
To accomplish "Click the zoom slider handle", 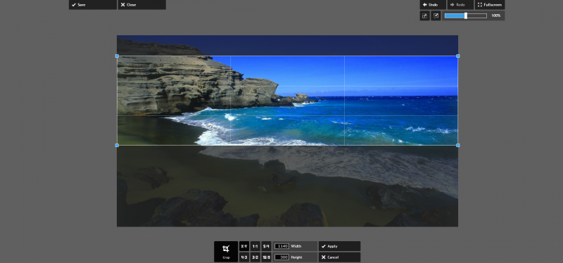I will 466,15.
